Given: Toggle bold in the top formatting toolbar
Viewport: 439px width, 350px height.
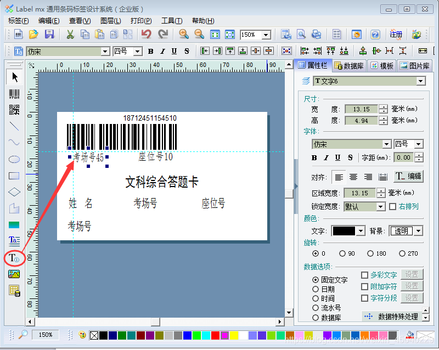Looking at the screenshot, I should pyautogui.click(x=151, y=51).
